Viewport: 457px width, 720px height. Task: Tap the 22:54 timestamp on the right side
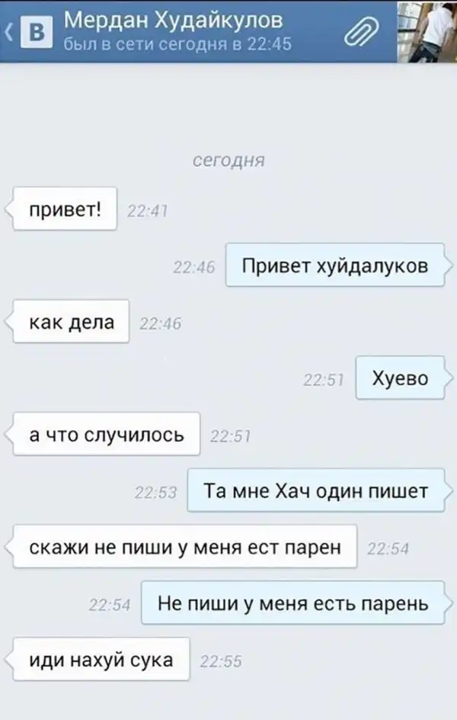[388, 548]
